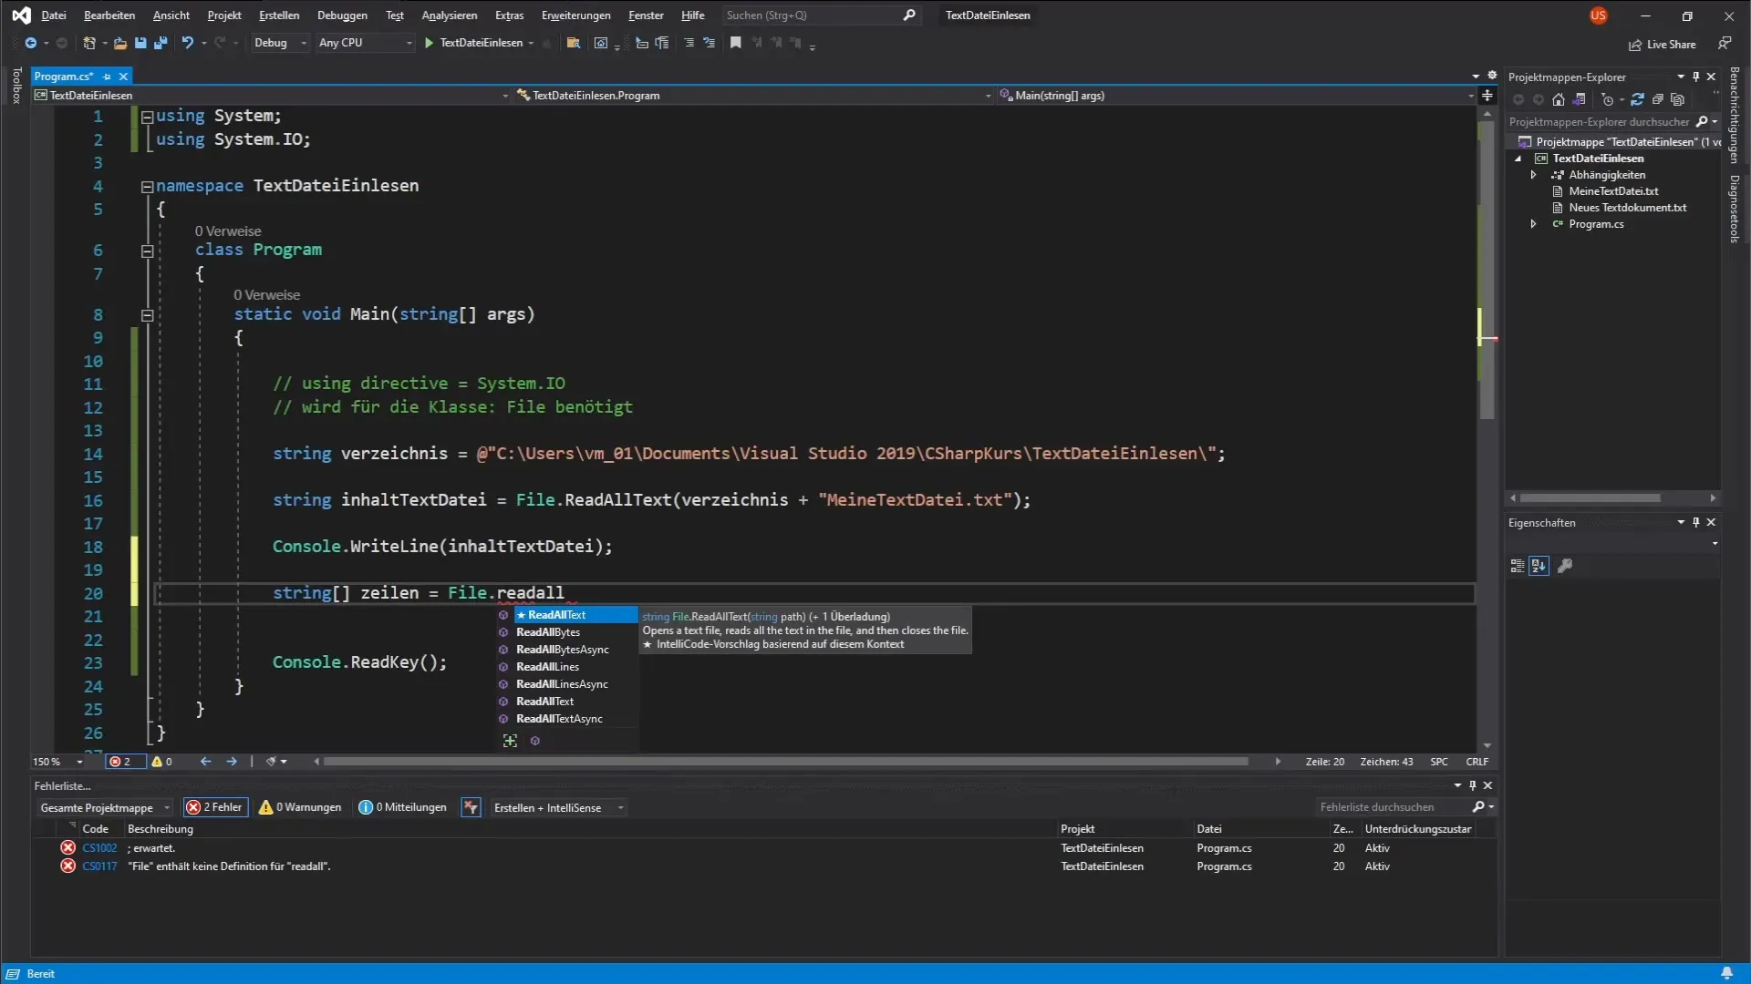Click the Home icon in Projektmappen-Explorer
1751x984 pixels.
click(1559, 99)
